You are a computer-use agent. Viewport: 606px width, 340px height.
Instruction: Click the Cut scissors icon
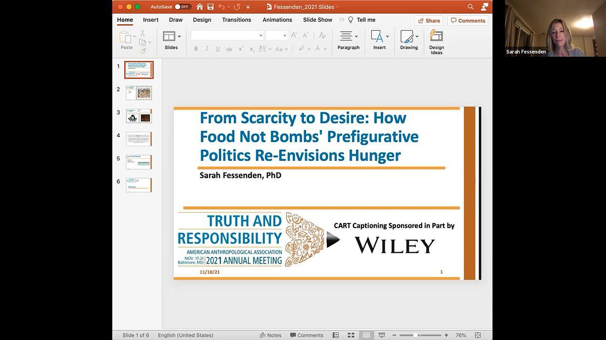(143, 33)
